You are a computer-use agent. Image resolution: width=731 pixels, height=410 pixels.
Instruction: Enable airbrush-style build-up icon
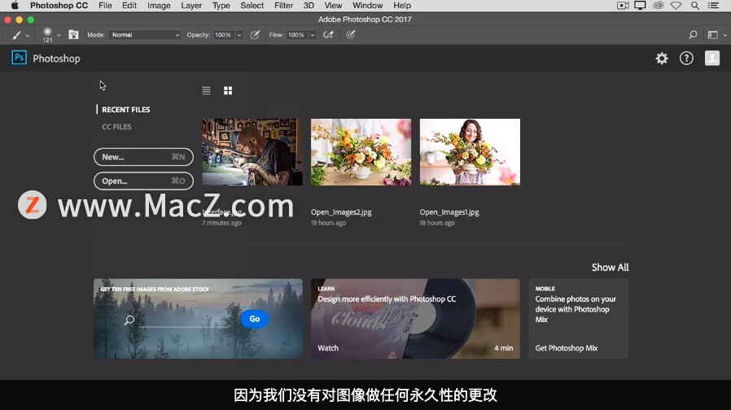coord(328,35)
